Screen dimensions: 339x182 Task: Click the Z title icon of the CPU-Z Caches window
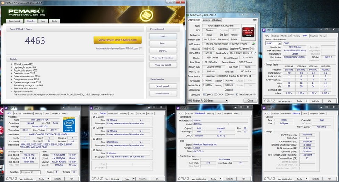pos(92,108)
